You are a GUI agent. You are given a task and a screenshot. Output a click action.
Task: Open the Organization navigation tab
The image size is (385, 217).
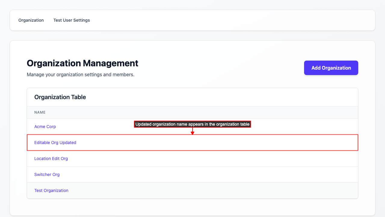tap(31, 20)
